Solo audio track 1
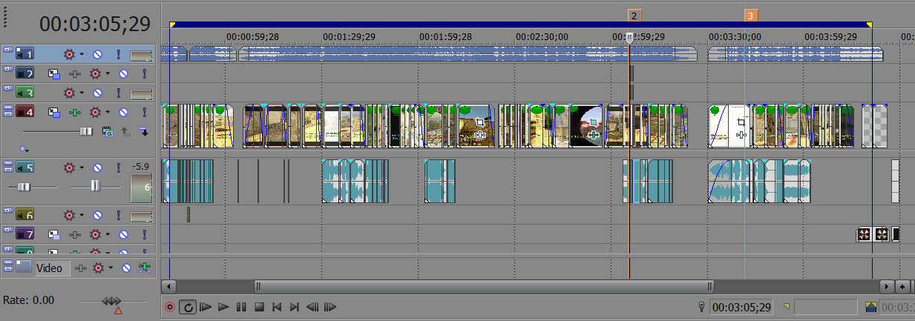 [118, 55]
